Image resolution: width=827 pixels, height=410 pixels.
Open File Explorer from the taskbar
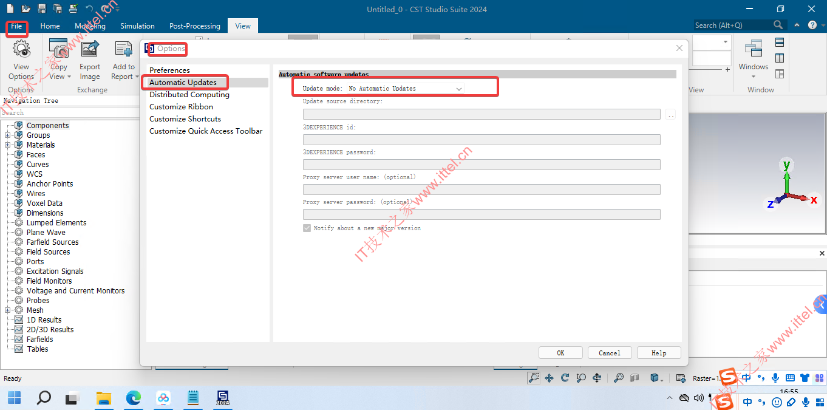click(x=104, y=398)
